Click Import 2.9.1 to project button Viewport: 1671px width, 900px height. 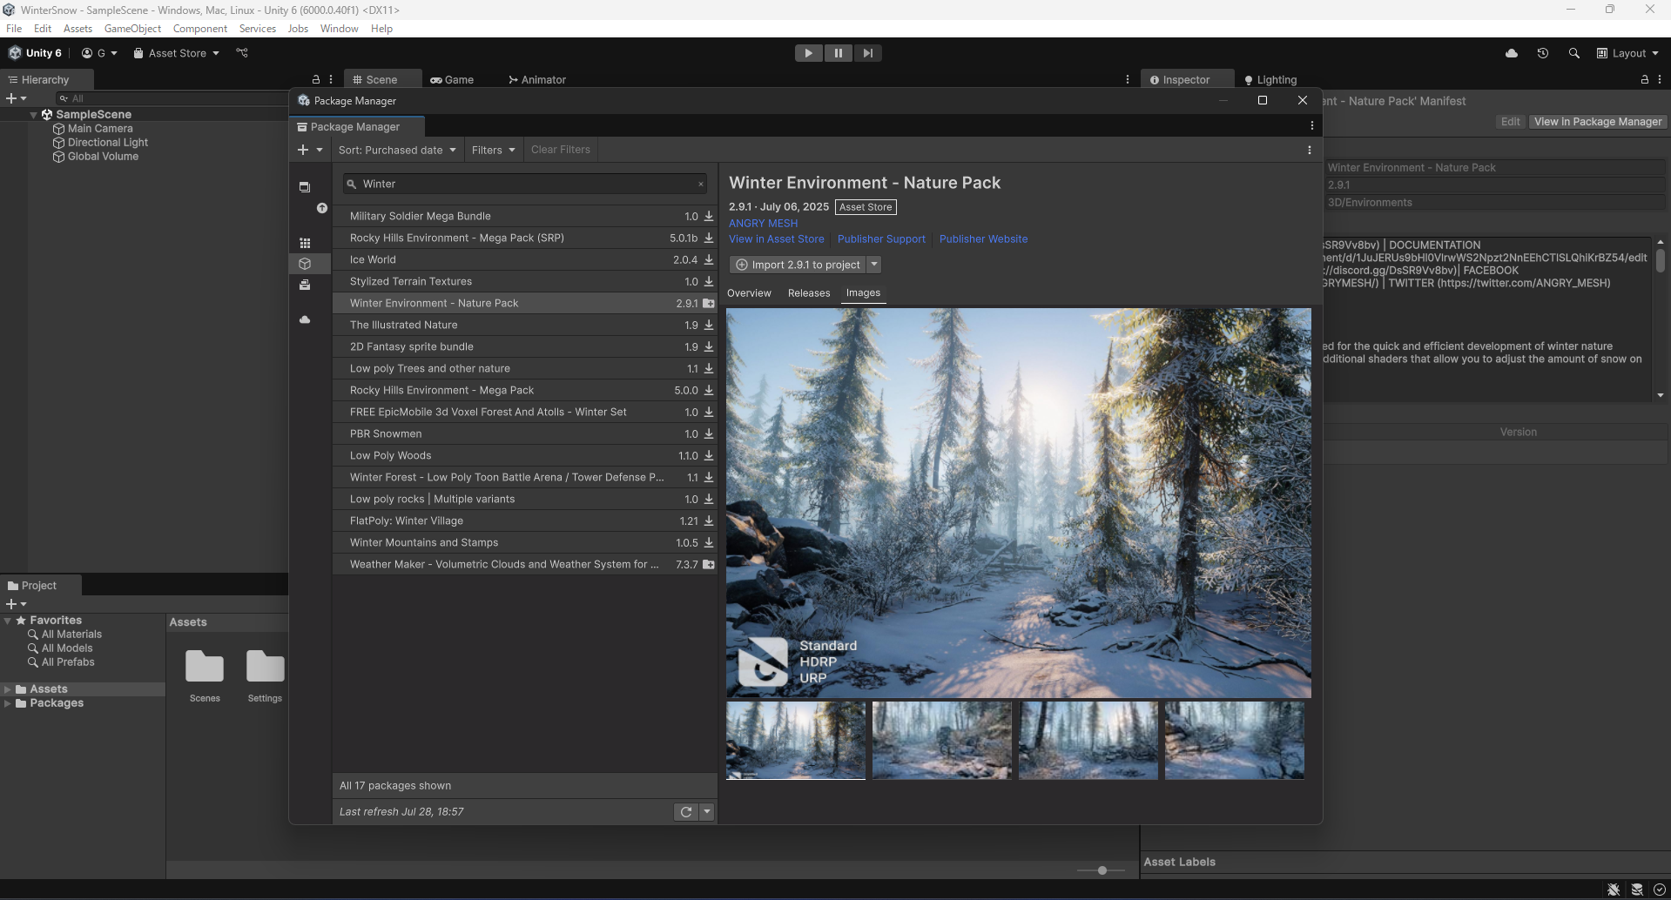798,265
